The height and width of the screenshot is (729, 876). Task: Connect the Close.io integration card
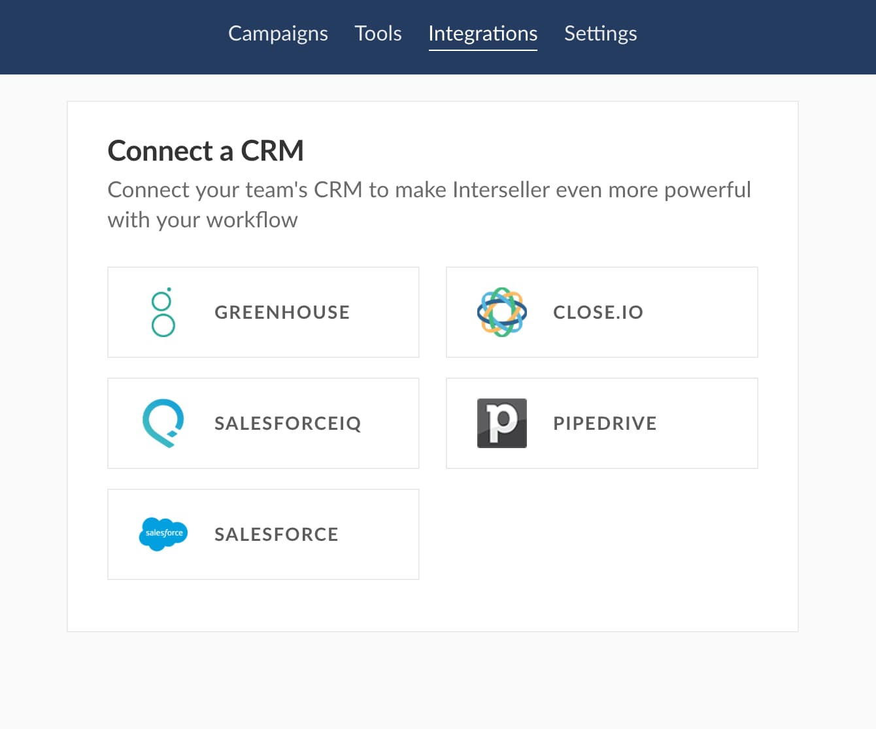coord(602,312)
